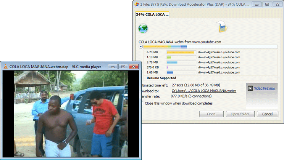Maximize the Download Accelerator Plus window
The width and height of the screenshot is (284, 160).
[x=267, y=4]
